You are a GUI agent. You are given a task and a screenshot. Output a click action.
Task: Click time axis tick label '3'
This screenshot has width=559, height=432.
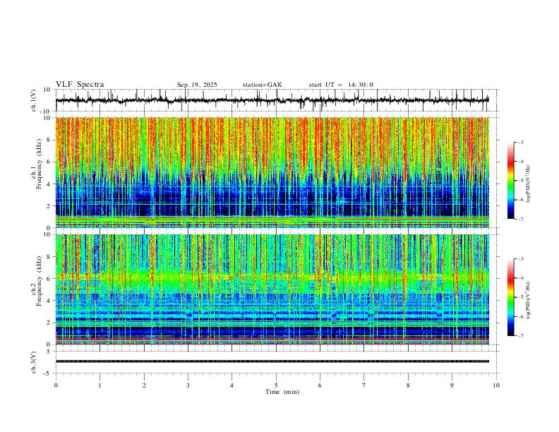188,385
